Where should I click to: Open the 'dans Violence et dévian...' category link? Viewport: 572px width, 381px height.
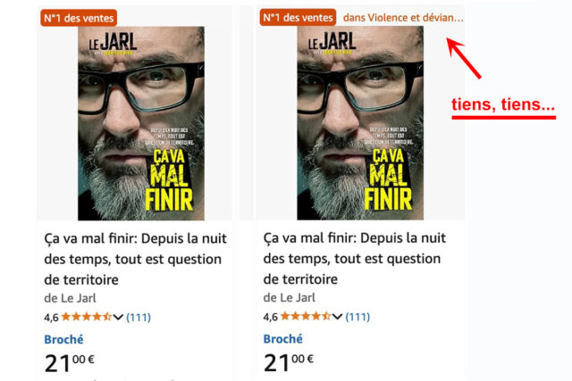point(403,18)
